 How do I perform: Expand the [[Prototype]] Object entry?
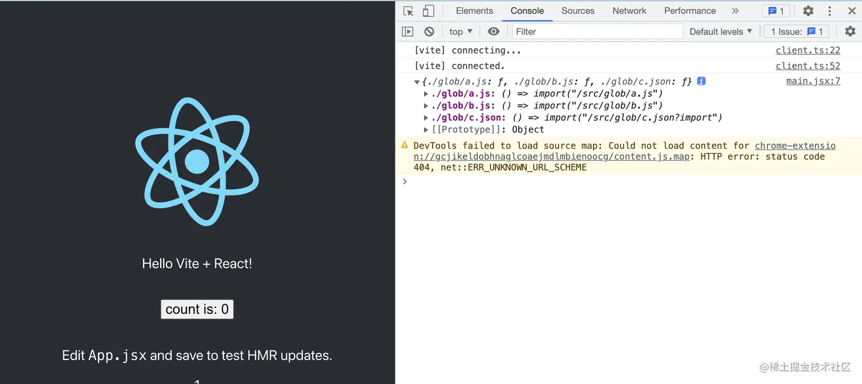click(x=426, y=130)
